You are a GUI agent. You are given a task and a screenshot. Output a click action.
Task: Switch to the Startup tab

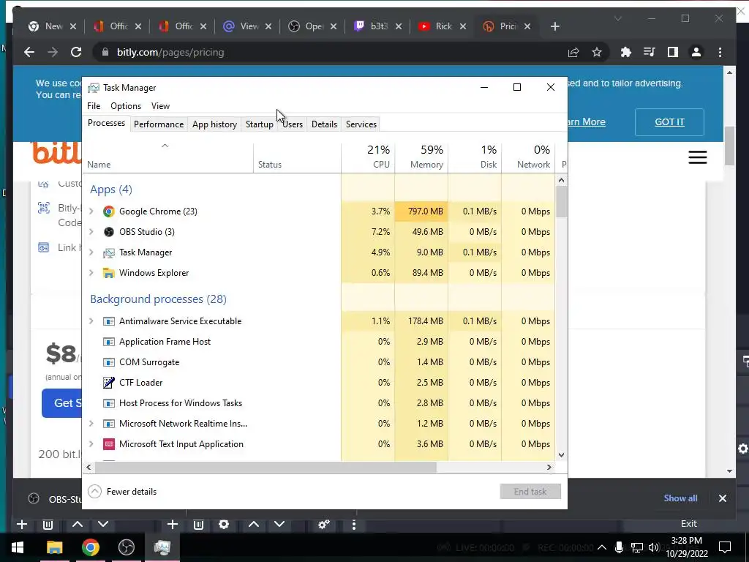coord(260,124)
